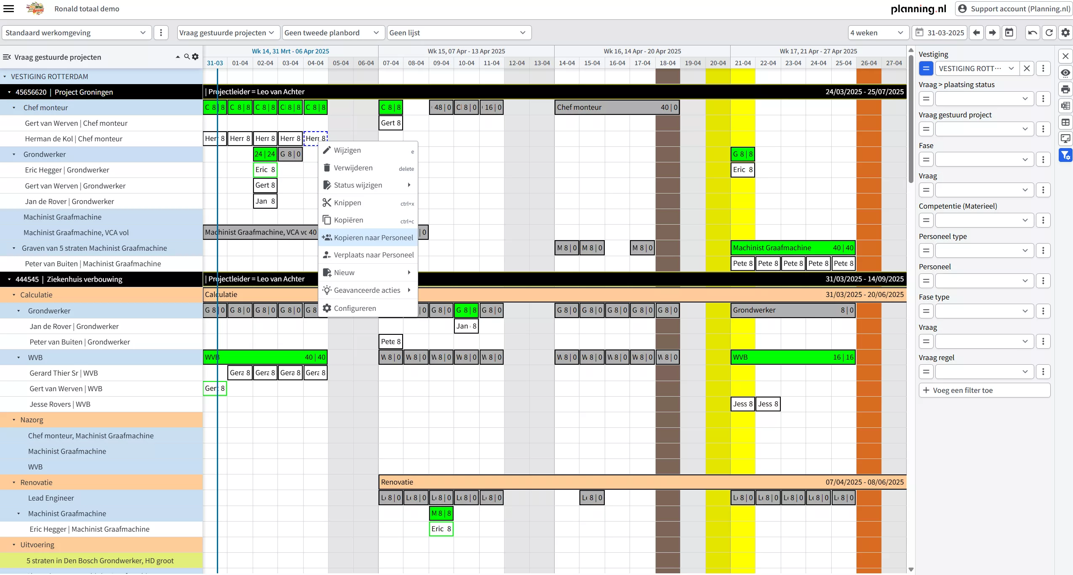The height and width of the screenshot is (575, 1073).
Task: Toggle equals operator for Fase filter
Action: click(x=926, y=159)
